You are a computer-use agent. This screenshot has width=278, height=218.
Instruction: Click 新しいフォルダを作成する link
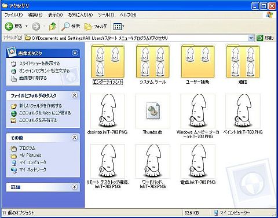41,106
